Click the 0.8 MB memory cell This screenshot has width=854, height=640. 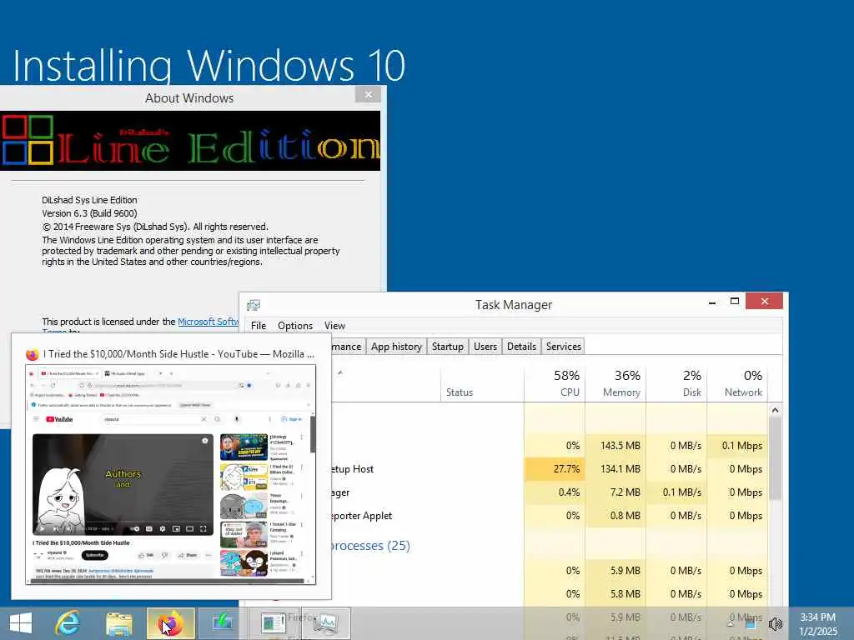pyautogui.click(x=615, y=516)
